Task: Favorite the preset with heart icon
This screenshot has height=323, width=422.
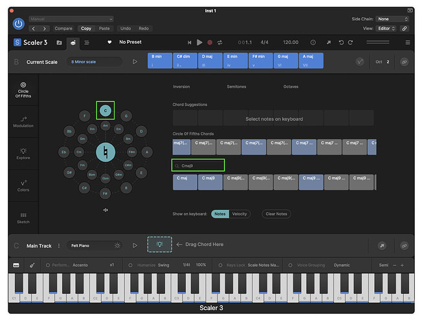Action: 109,42
